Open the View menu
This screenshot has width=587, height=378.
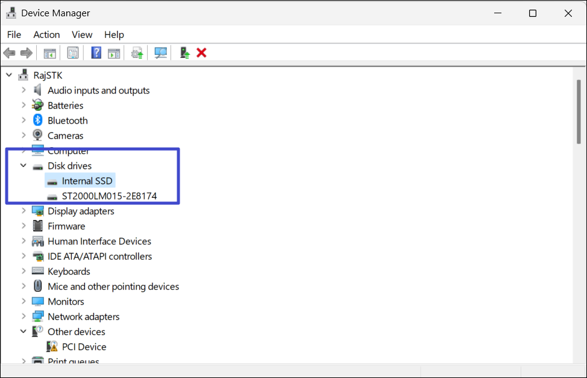tap(82, 34)
